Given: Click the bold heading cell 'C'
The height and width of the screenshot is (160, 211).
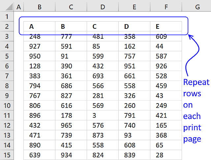Looking at the screenshot, I should pos(103,26).
